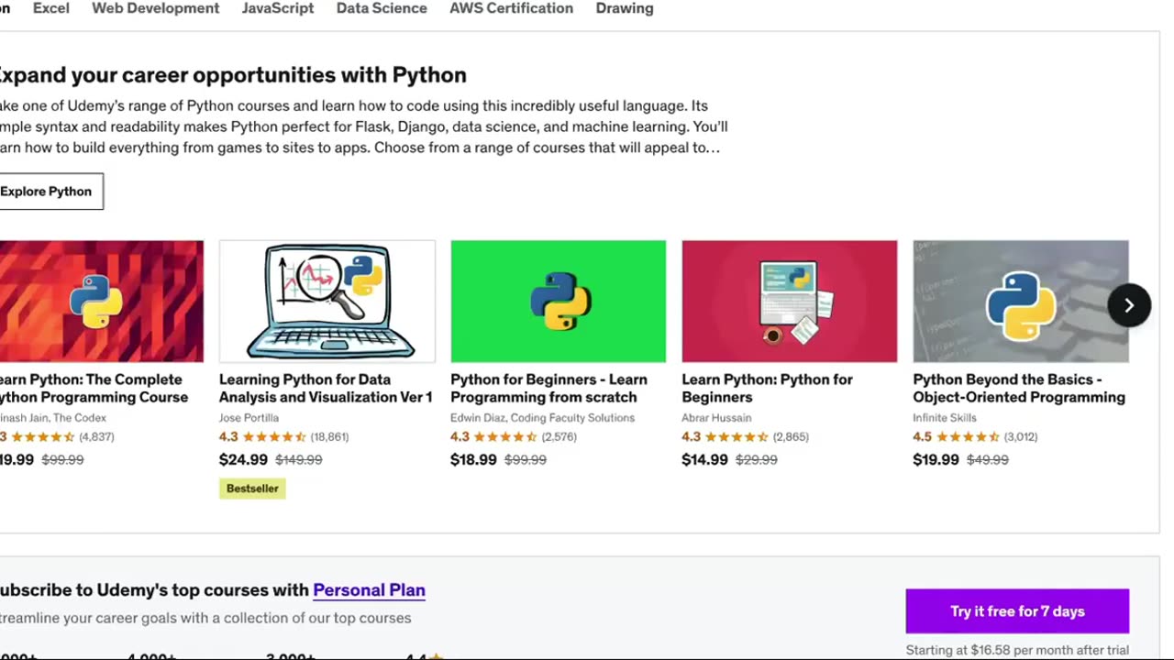Click the Bestseller badge
Viewport: 1174px width, 660px height.
252,489
